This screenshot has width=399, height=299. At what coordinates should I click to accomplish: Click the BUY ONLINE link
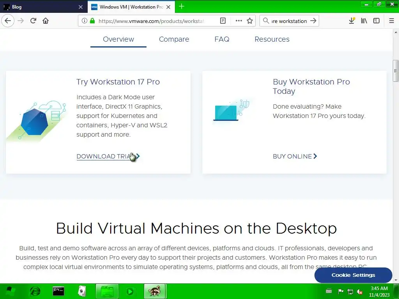[x=295, y=157]
